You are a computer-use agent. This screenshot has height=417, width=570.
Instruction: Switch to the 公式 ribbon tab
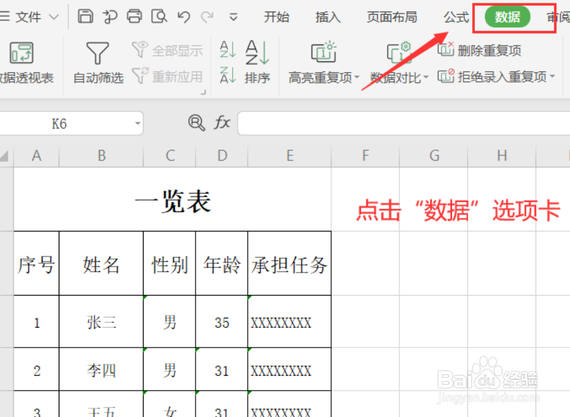click(455, 18)
